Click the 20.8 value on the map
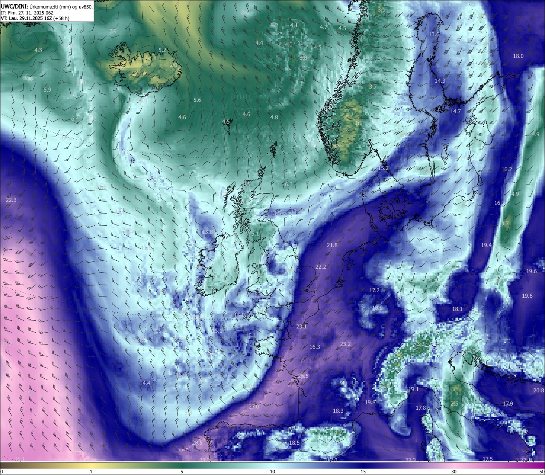 [x=539, y=391]
